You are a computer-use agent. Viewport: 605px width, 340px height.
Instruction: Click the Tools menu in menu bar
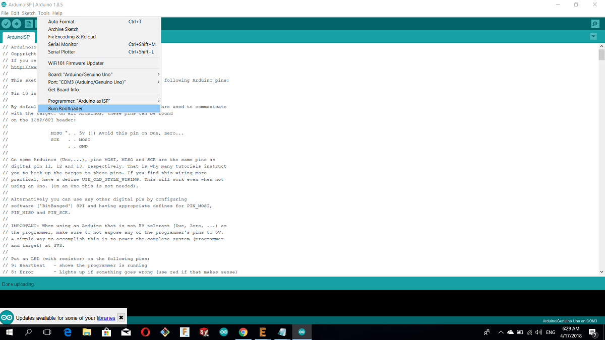[x=44, y=13]
